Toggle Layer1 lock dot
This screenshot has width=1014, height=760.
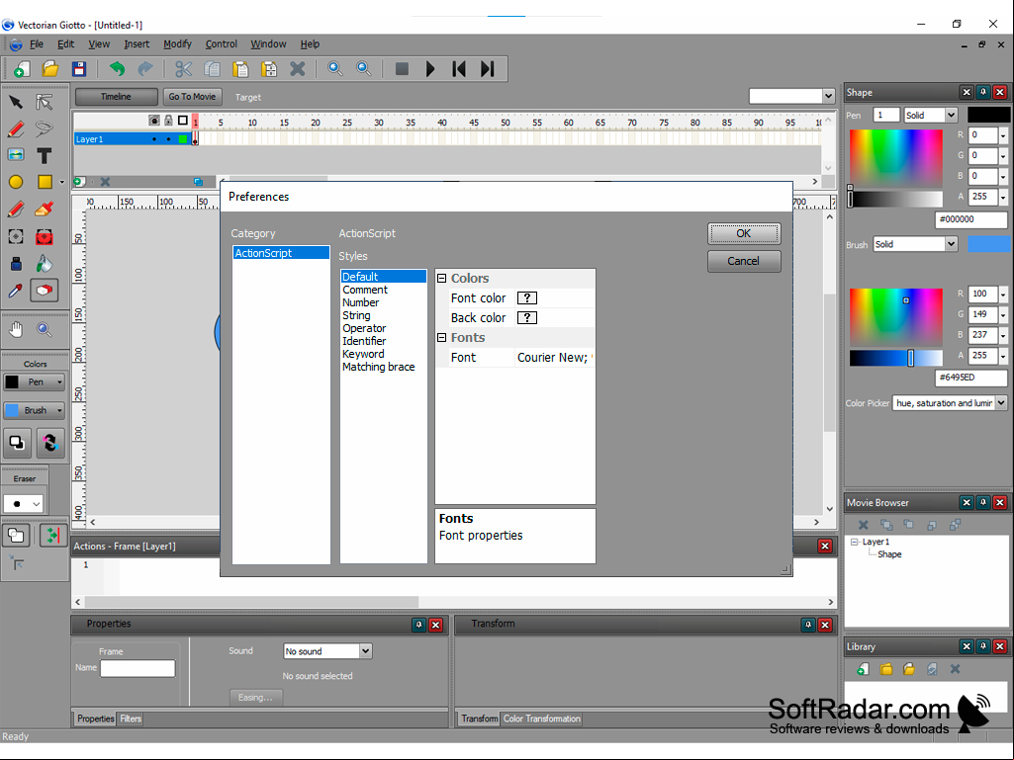coord(168,139)
